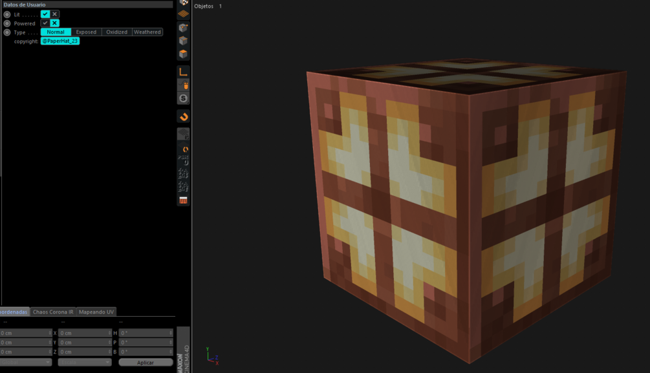
Task: Switch to Edges mode cube icon
Action: point(183,41)
